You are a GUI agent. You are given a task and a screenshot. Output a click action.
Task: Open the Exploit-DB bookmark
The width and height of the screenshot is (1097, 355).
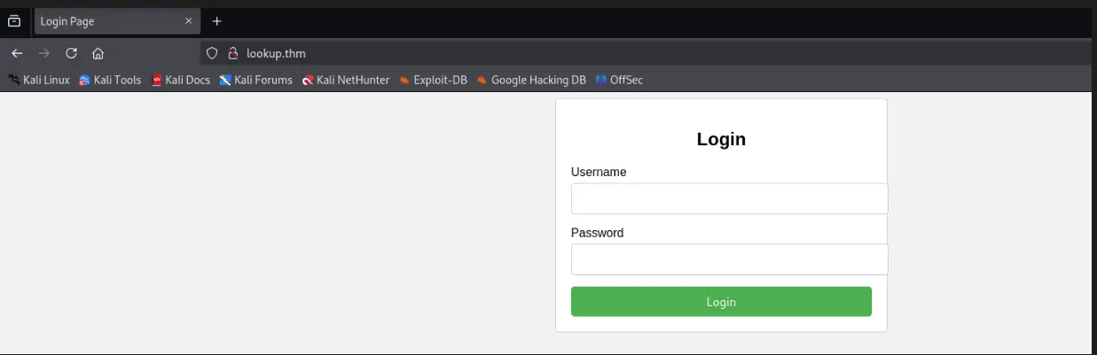coord(434,80)
